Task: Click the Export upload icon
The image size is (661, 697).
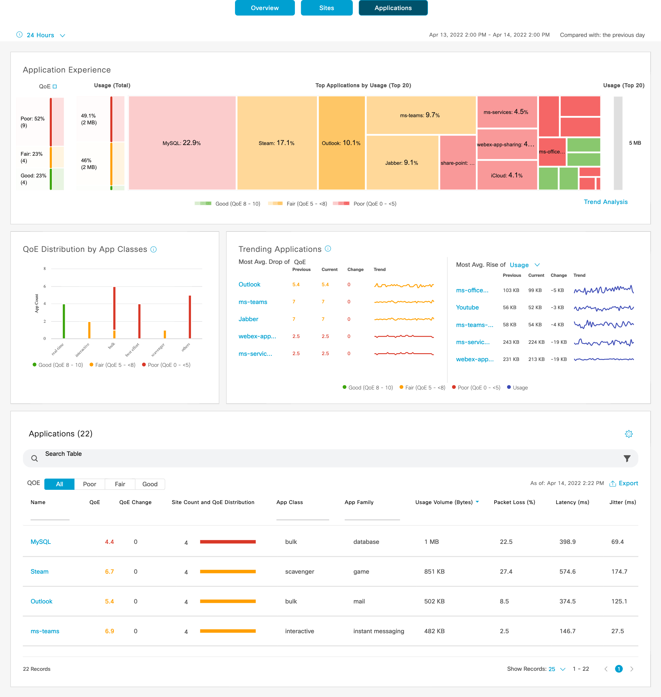Action: coord(612,483)
